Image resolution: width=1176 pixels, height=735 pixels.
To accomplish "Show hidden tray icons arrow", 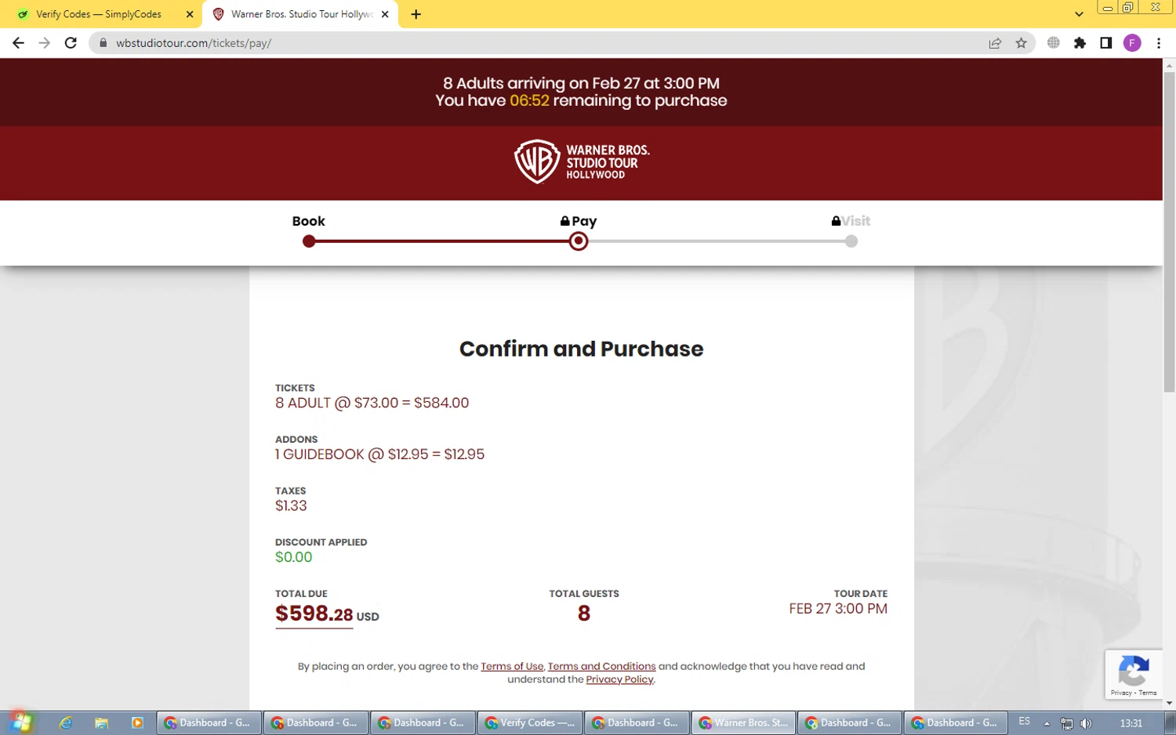I will point(1046,723).
